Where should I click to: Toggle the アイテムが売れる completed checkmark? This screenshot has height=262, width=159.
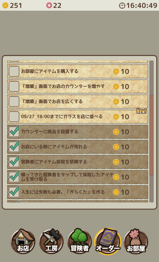pyautogui.click(x=14, y=147)
